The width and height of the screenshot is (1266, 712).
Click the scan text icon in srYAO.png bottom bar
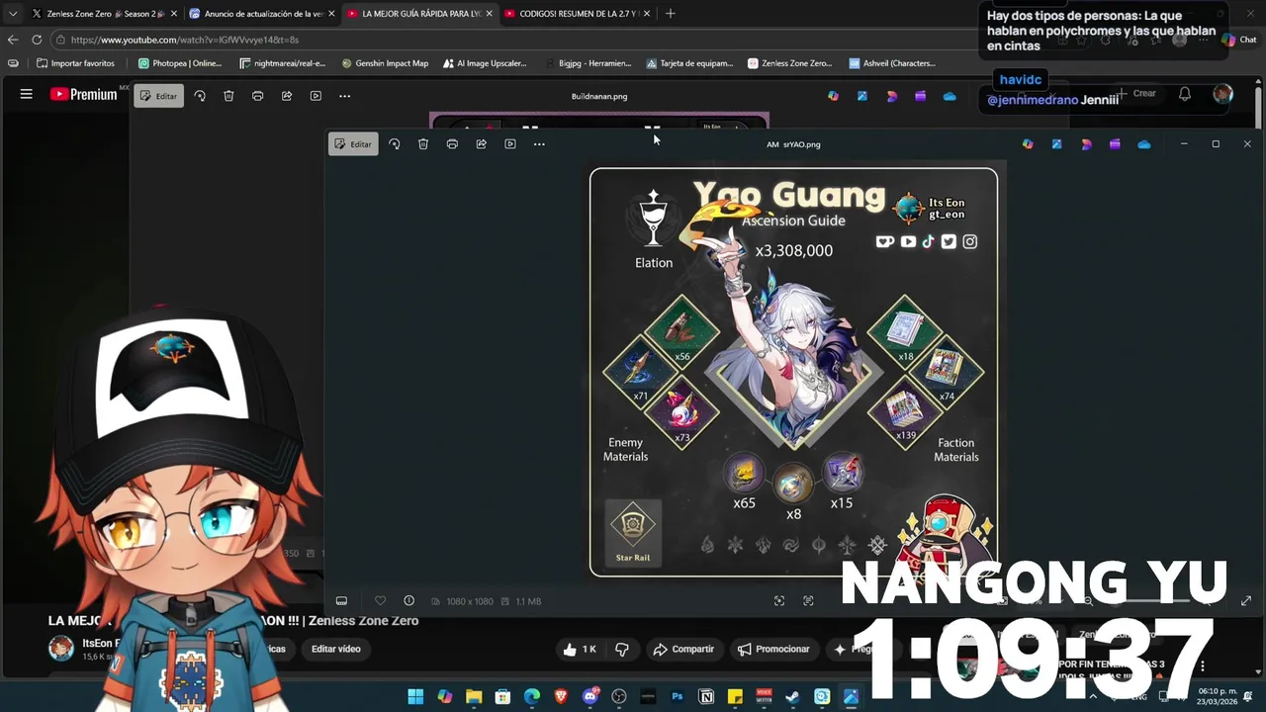point(808,601)
